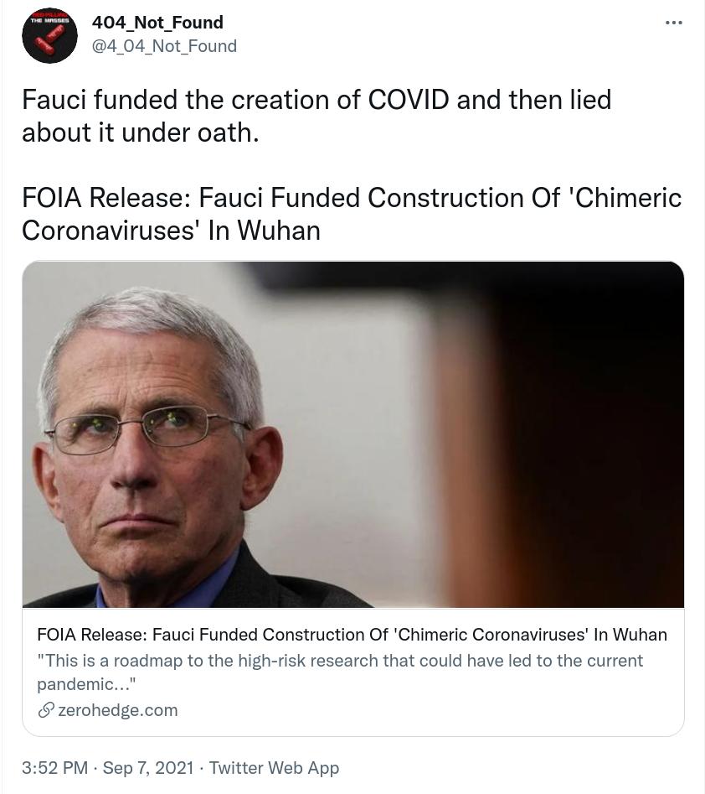Open the zerohedge.com domain link
Screen dimensions: 705x794
[x=118, y=710]
